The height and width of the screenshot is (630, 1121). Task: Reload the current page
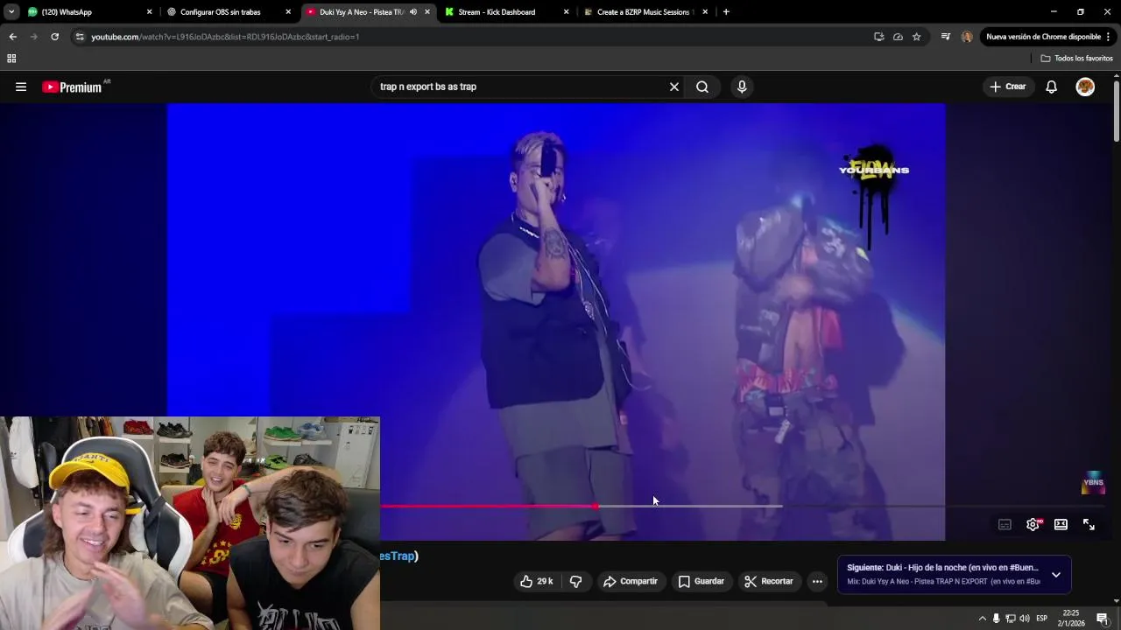point(54,37)
